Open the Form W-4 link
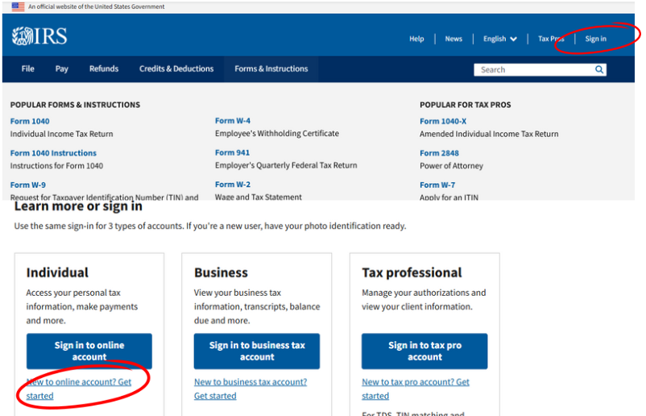Image resolution: width=646 pixels, height=416 pixels. click(232, 121)
